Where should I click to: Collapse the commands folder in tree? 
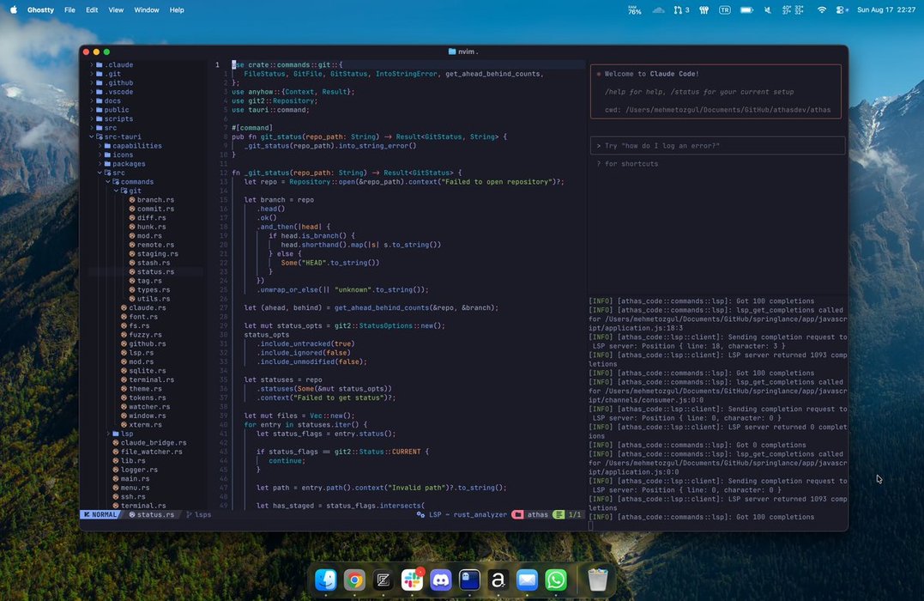click(x=108, y=181)
